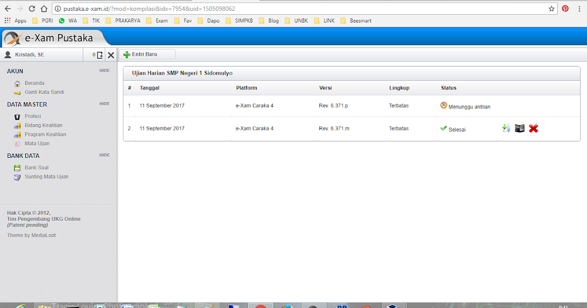
Task: Click the Lingkup column header
Action: (399, 88)
